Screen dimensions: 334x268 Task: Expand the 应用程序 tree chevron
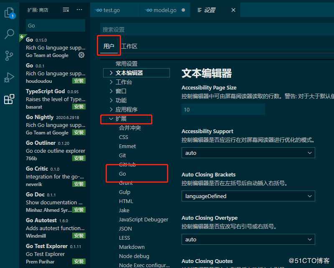point(111,109)
